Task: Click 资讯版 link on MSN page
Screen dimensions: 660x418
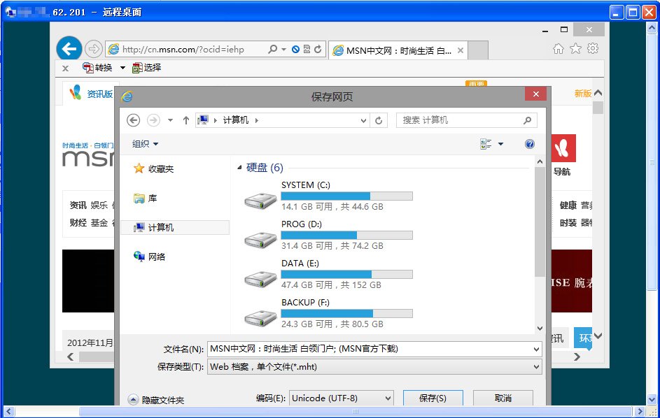Action: coord(100,94)
